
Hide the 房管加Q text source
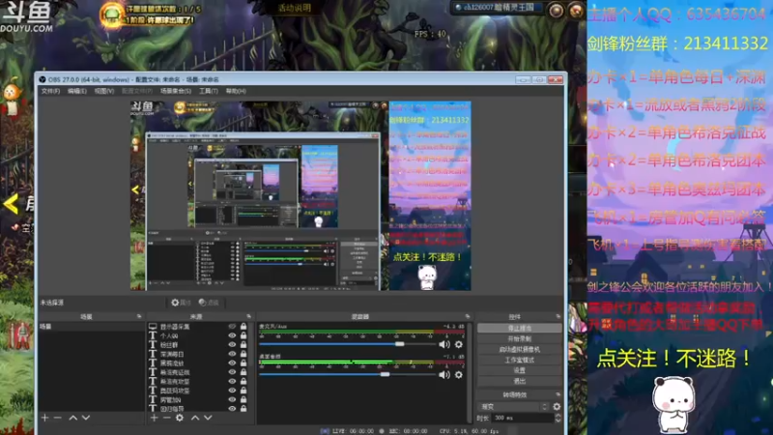(x=232, y=399)
